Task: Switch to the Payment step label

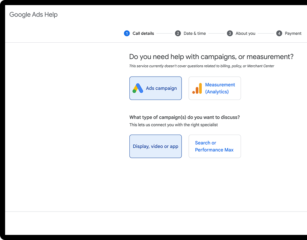Action: pos(293,34)
